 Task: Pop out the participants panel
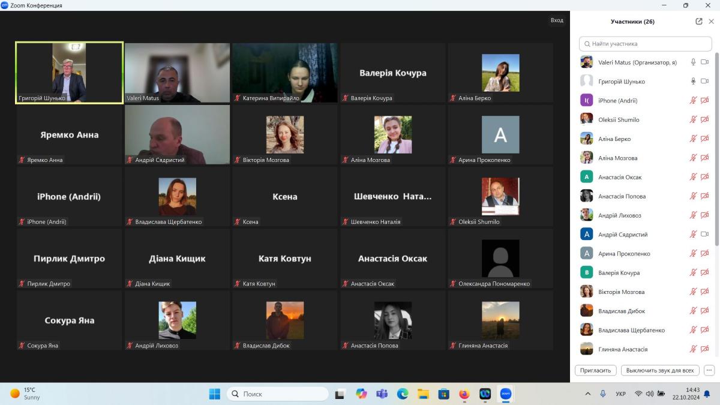pyautogui.click(x=699, y=22)
